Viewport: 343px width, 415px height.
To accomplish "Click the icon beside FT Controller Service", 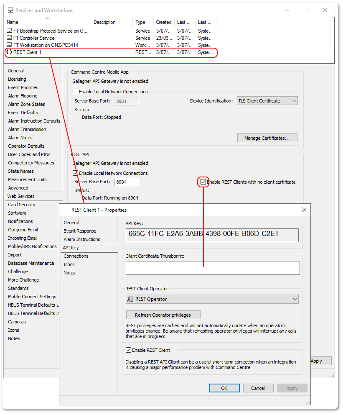I will 9,38.
